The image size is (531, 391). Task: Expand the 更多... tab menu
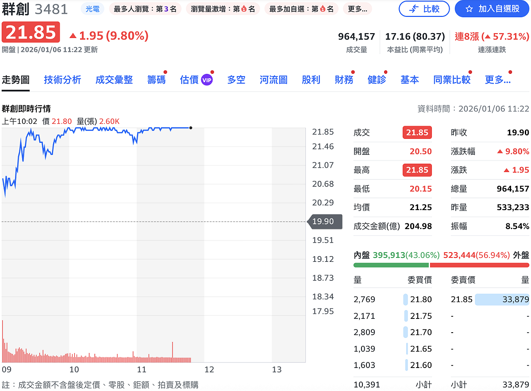[x=498, y=80]
